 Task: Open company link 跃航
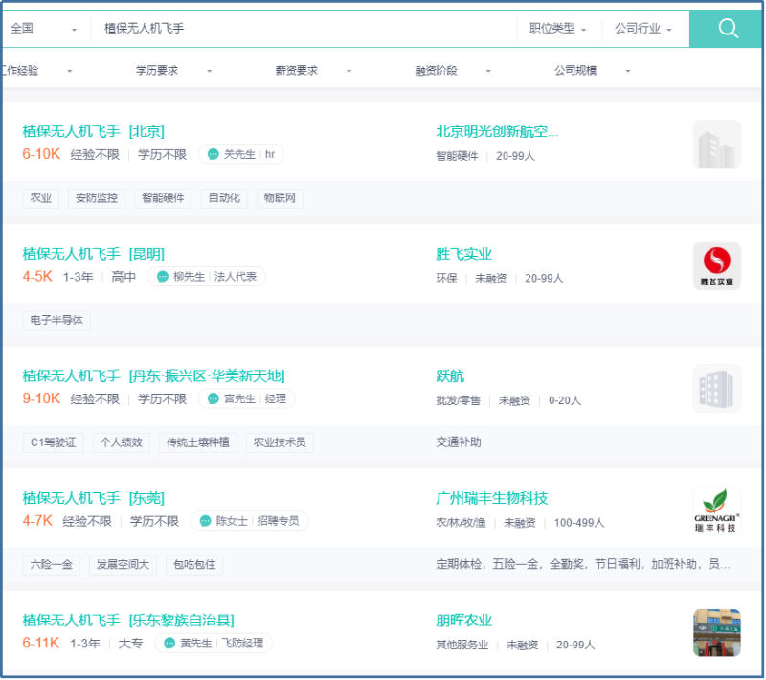pyautogui.click(x=450, y=375)
